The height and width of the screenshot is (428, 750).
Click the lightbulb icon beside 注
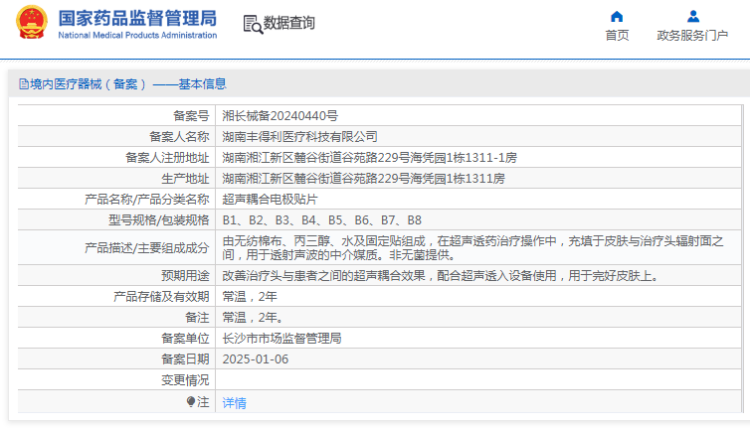(x=191, y=401)
